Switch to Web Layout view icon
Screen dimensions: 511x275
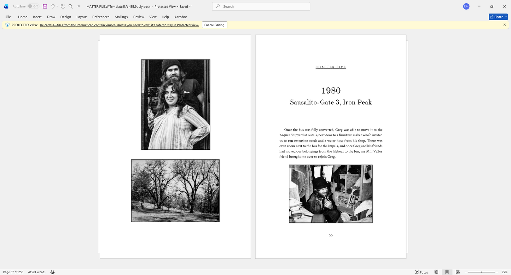(x=458, y=272)
